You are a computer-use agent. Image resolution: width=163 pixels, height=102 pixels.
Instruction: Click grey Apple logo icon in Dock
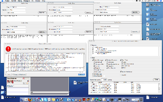[x=26, y=100]
